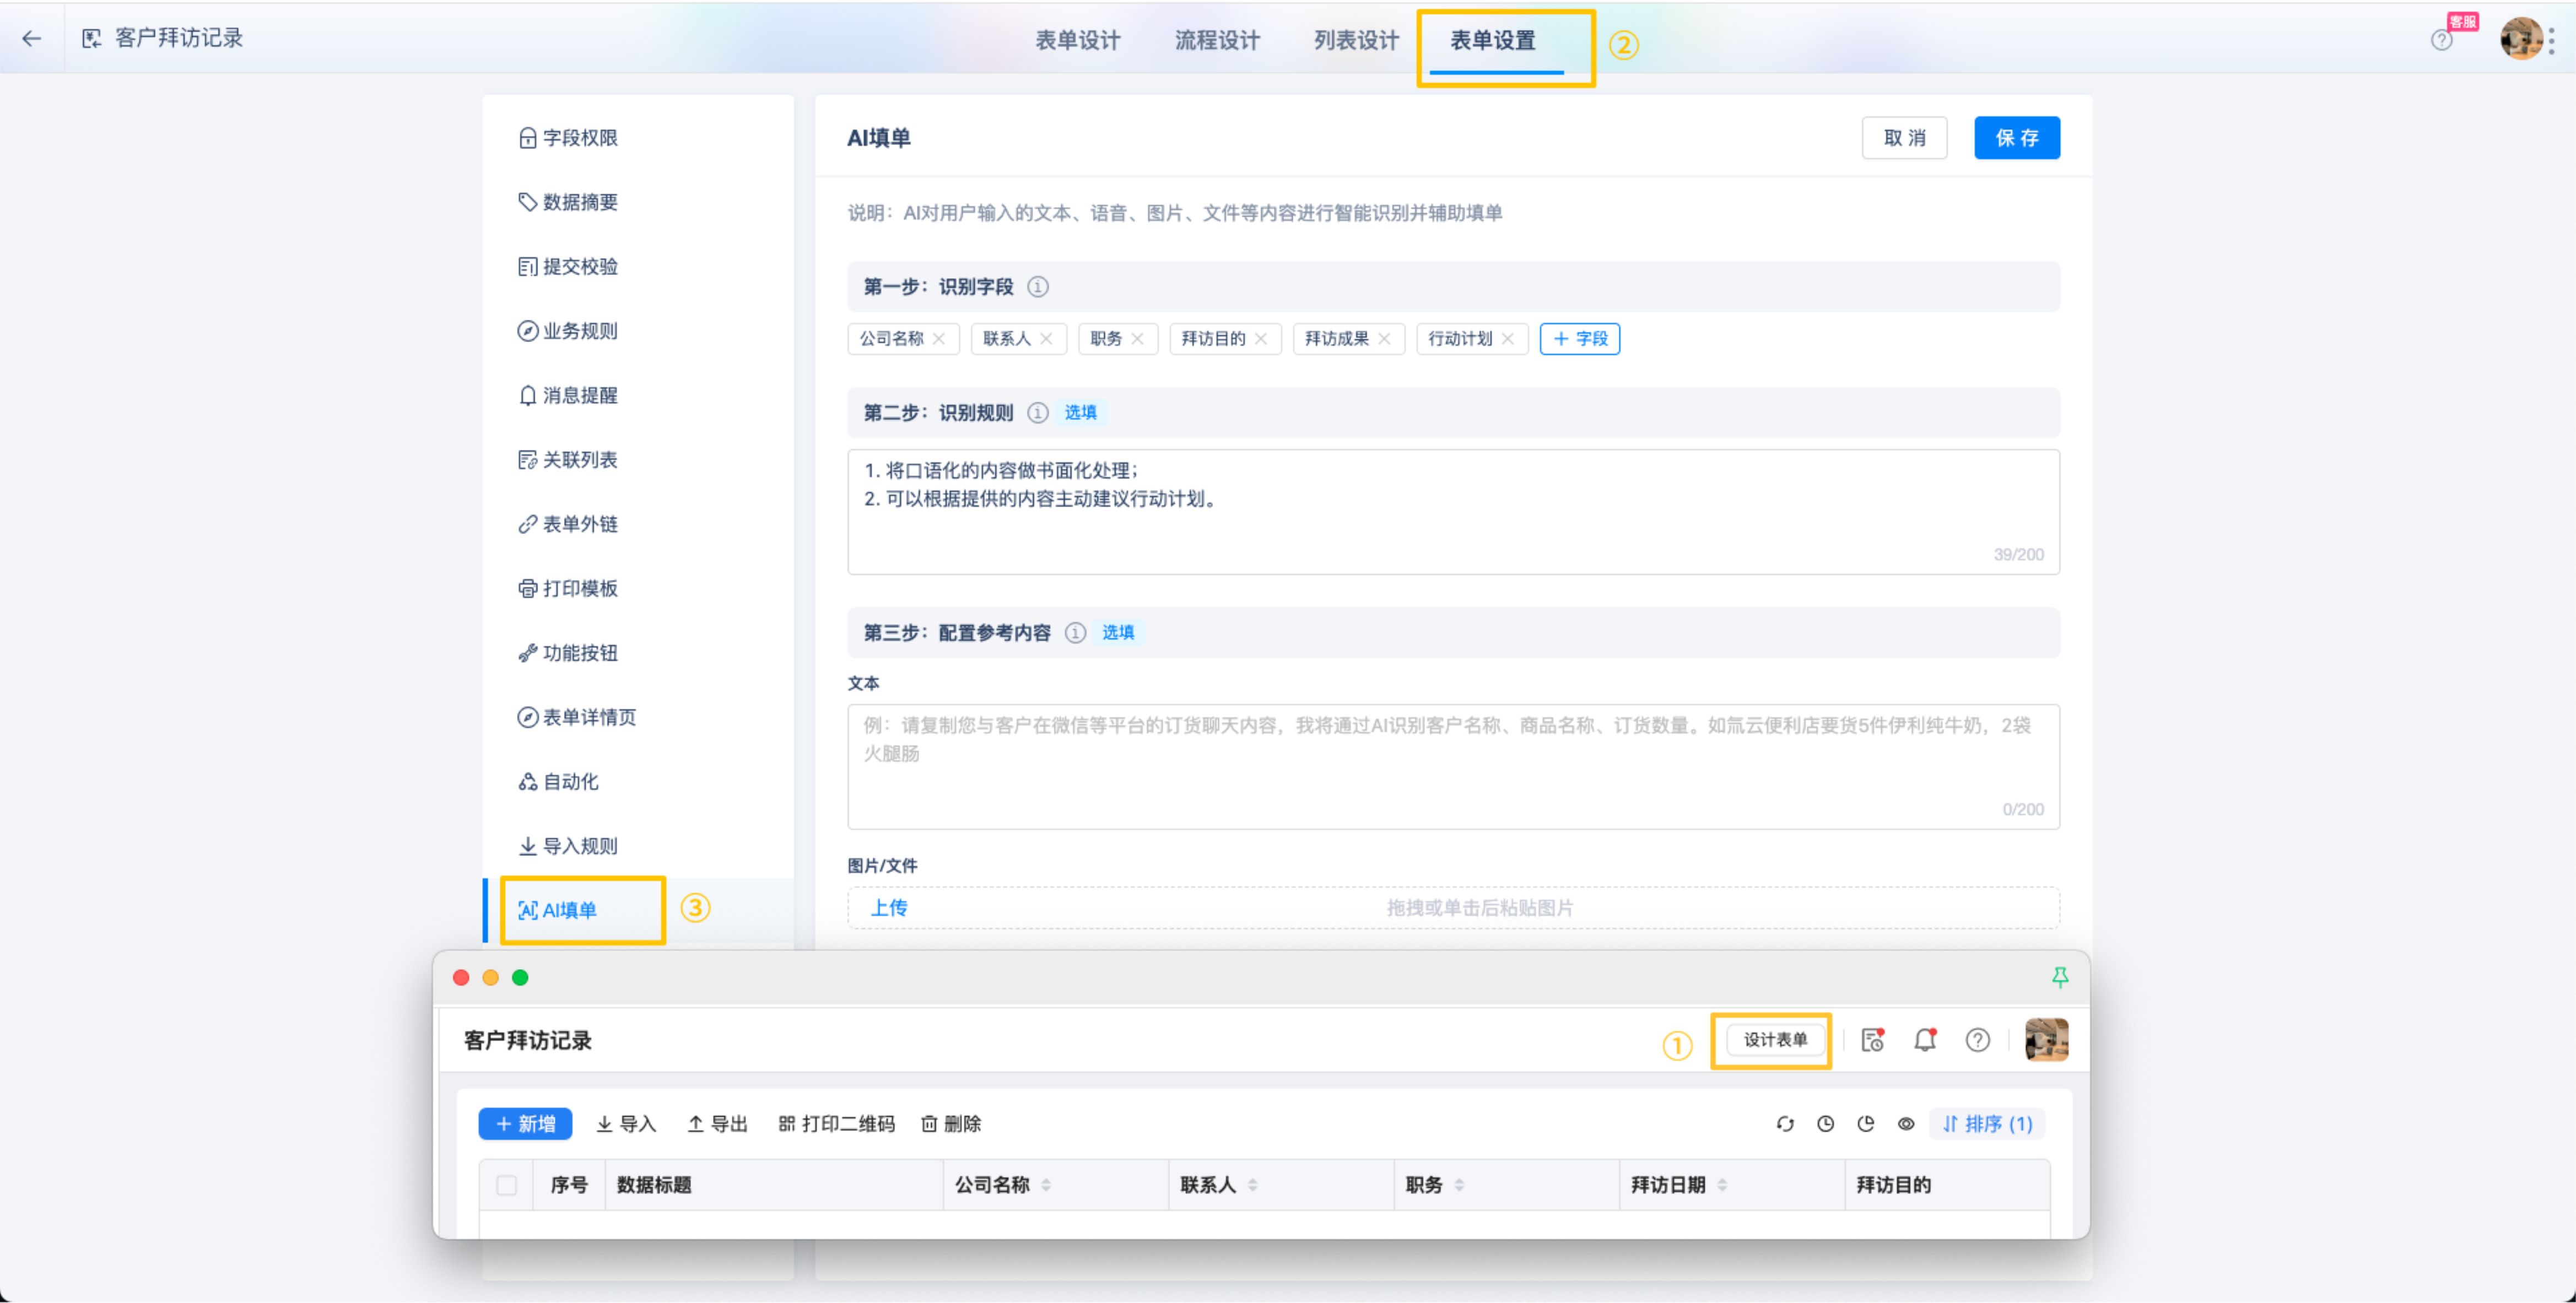The width and height of the screenshot is (2576, 1303).
Task: Switch to the 流程设计 tab
Action: coord(1217,41)
